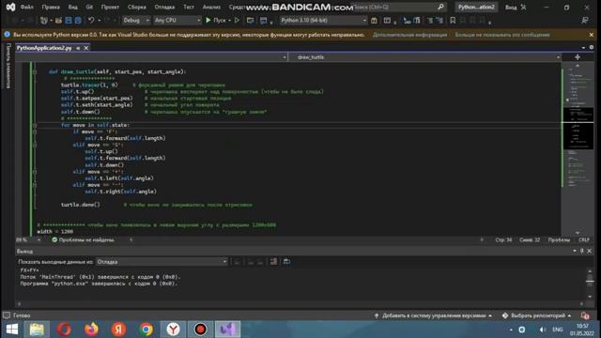Open the Анализ menu
Image resolution: width=601 pixels, height=338 pixels.
click(211, 7)
